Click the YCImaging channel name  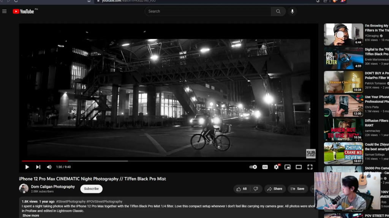[372, 36]
